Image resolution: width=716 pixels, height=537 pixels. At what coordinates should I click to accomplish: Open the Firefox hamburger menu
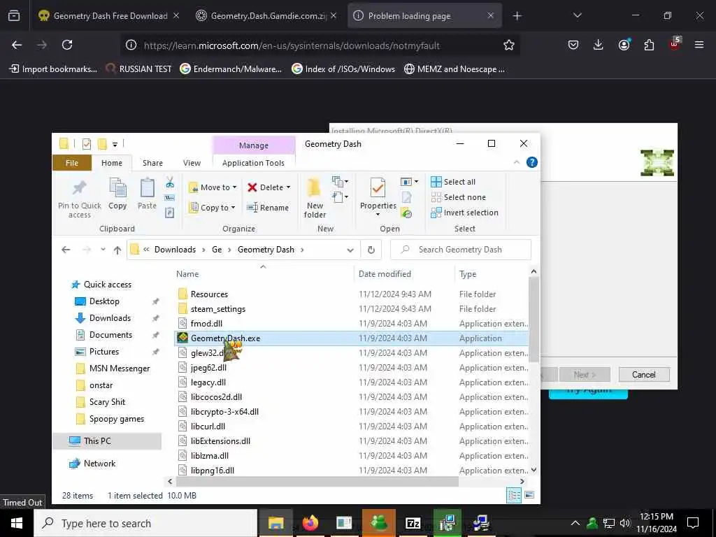pos(699,45)
